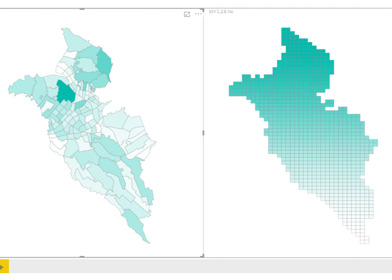Viewport: 392px width, 280px height.
Task: Click the bottom-edge resize handle of left visual
Action: pyautogui.click(x=82, y=257)
